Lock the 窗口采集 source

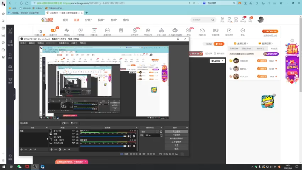click(77, 137)
